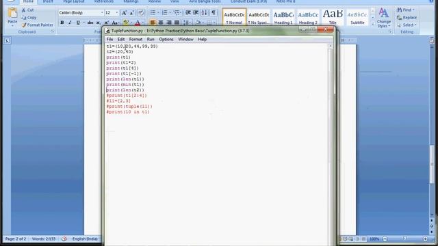Expand the Styles gallery More button
This screenshot has height=246, width=438.
(373, 25)
